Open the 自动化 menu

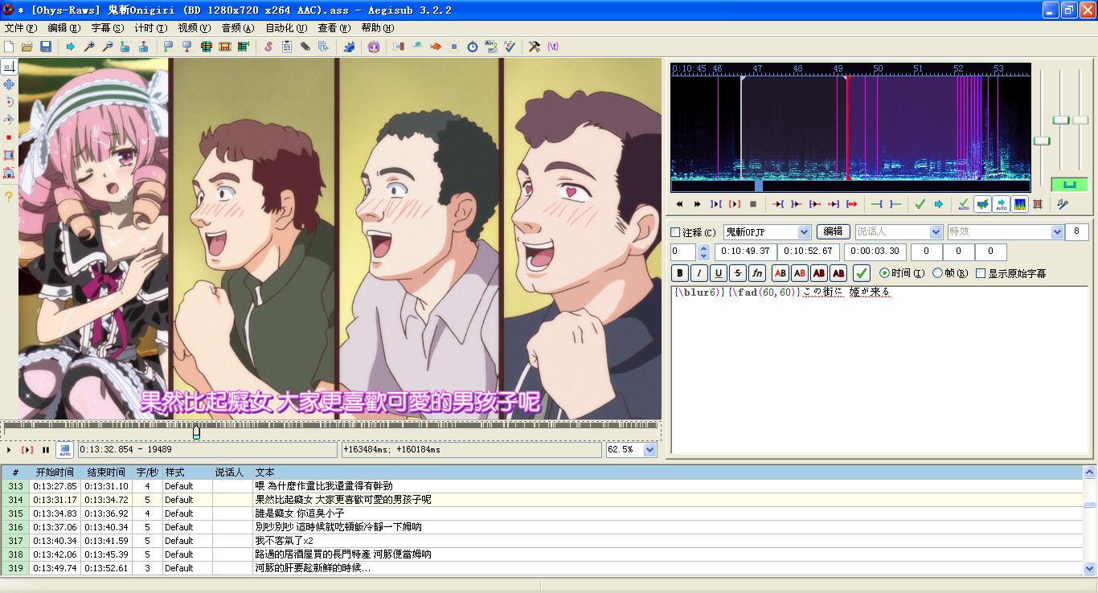coord(286,27)
